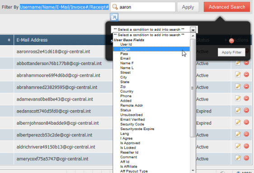
Task: Choose Street from condition list
Action: [151, 73]
